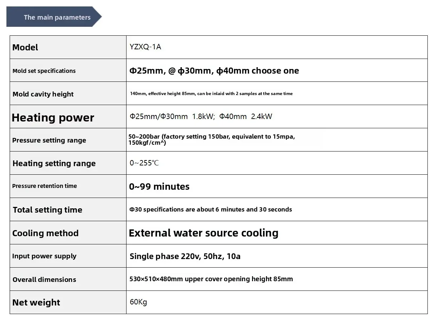Click the "Φ25mm, @ φ30mm, φ40mm choose one" text
Screen dimensions: 431x318
point(214,71)
